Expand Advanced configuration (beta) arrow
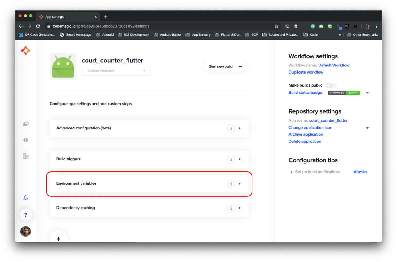Screen dimensions: 397x262 click(x=240, y=128)
